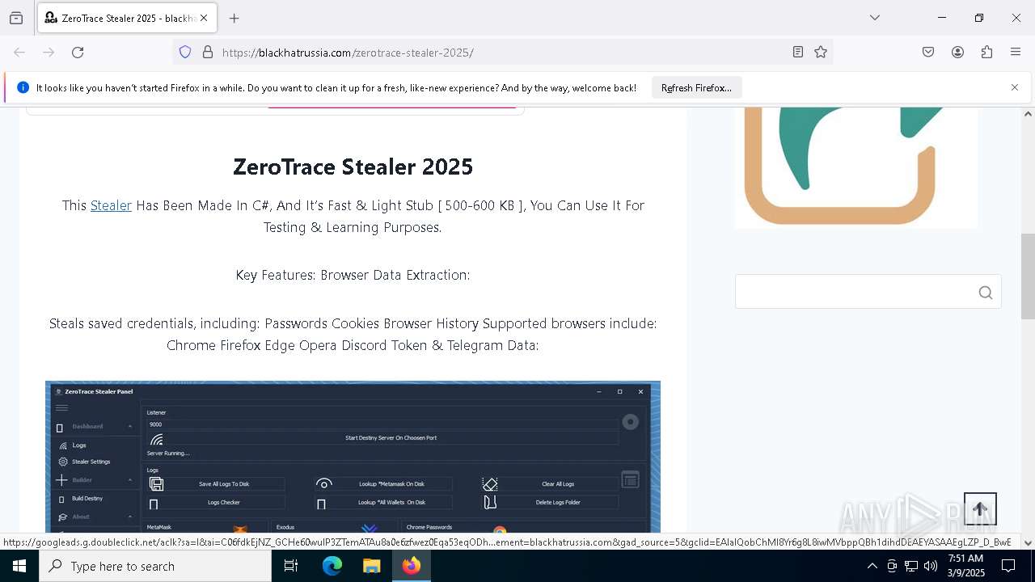Click 'Start Destiny Server On Choosen Port' in panel image
1035x582 pixels.
click(x=391, y=438)
